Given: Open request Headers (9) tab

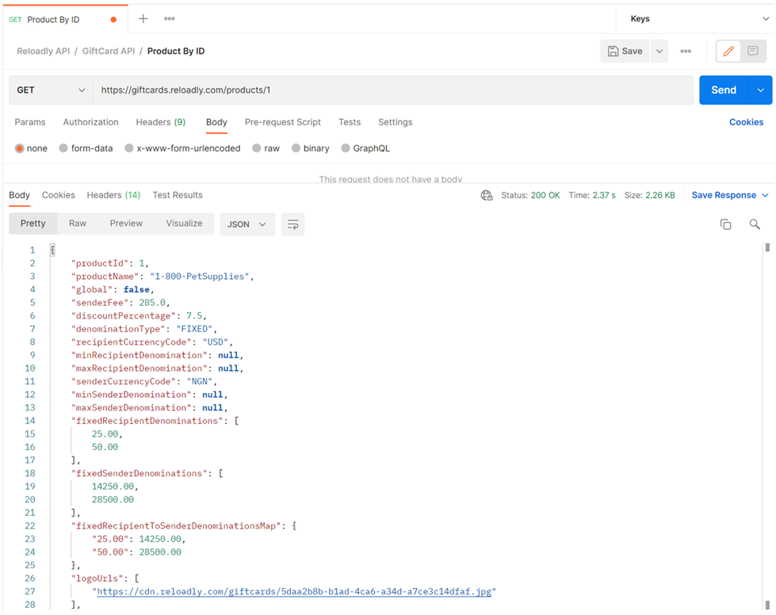Looking at the screenshot, I should point(161,122).
